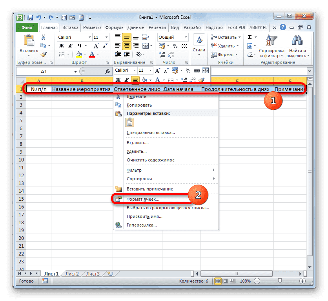Open the font size dropdown
This screenshot has width=328, height=301.
pos(106,37)
